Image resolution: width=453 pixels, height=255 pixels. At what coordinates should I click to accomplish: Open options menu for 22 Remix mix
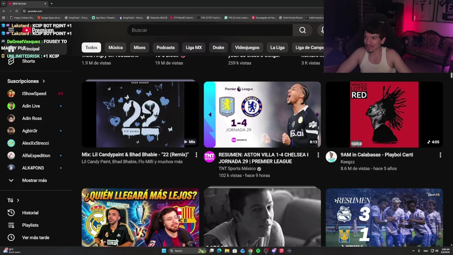(196, 155)
